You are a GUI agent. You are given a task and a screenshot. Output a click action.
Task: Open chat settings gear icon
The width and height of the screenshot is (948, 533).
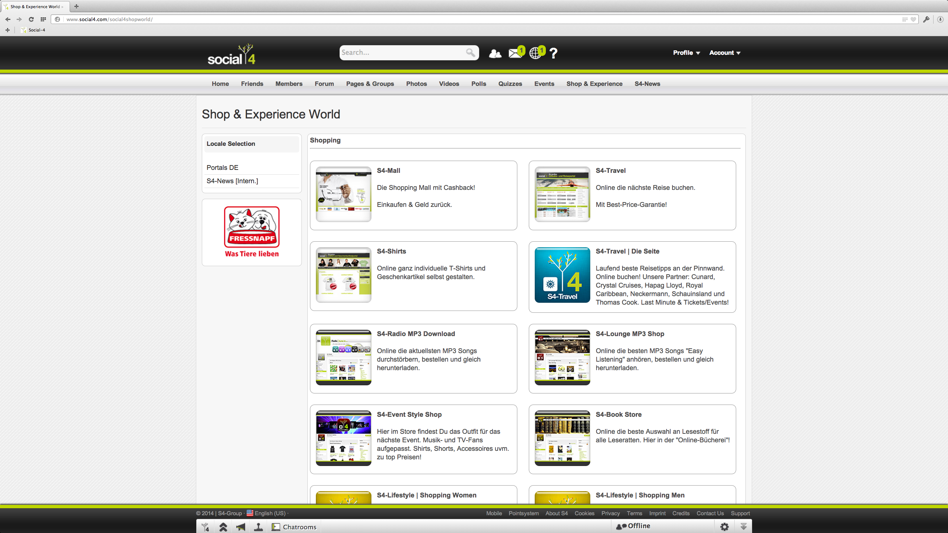point(724,527)
